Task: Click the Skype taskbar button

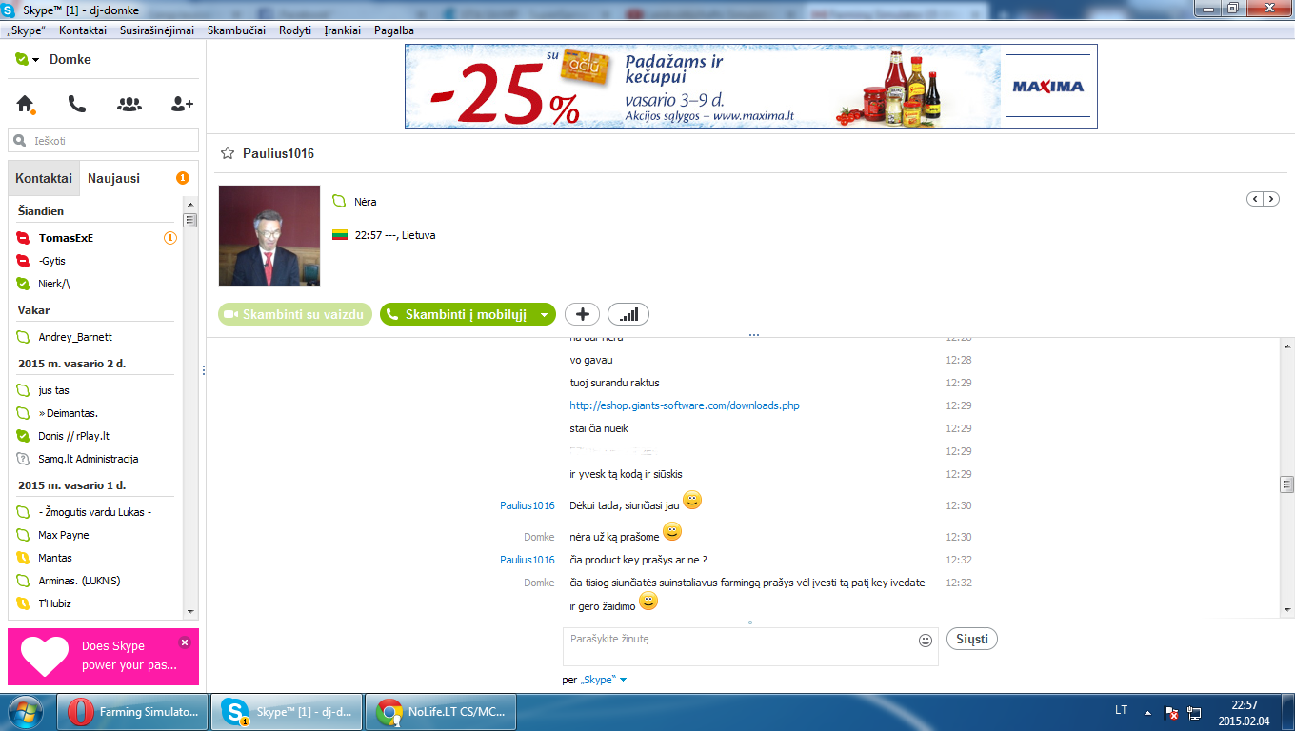Action: 287,712
